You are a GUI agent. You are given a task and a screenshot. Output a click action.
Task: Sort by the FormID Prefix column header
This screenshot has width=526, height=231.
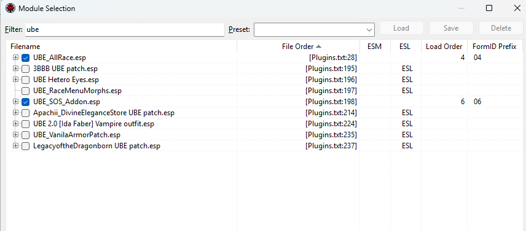(495, 47)
